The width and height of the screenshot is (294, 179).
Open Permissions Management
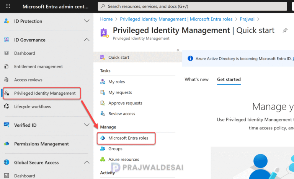click(x=41, y=144)
